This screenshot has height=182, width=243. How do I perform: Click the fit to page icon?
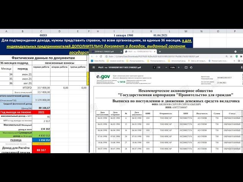click(x=186, y=67)
